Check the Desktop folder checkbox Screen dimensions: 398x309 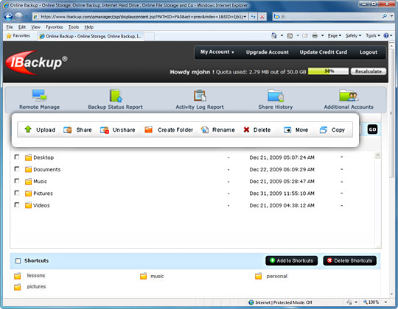[x=17, y=157]
